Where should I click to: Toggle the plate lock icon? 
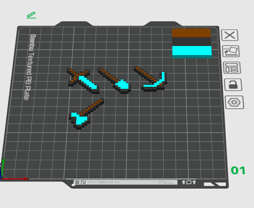click(x=233, y=85)
